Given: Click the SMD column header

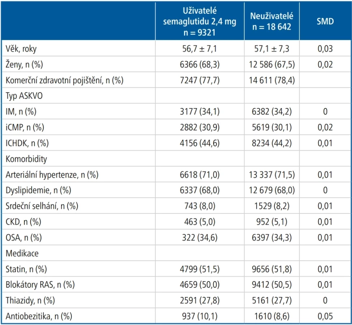Looking at the screenshot, I should [x=325, y=22].
